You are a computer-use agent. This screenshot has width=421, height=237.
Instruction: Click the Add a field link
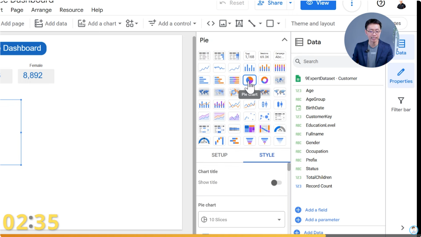click(x=316, y=210)
